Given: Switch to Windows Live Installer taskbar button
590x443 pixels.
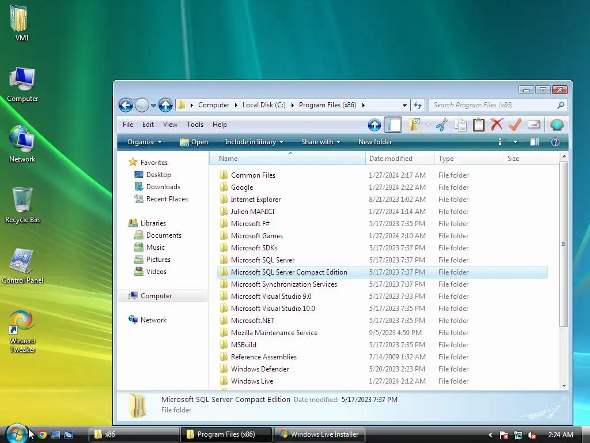Looking at the screenshot, I should (x=320, y=434).
